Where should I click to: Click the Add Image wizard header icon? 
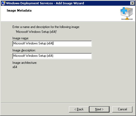point(127,13)
